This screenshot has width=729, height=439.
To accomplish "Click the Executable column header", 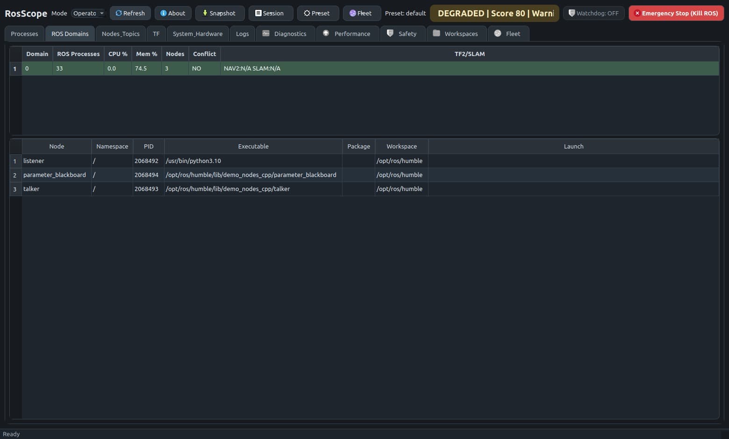I will (253, 147).
